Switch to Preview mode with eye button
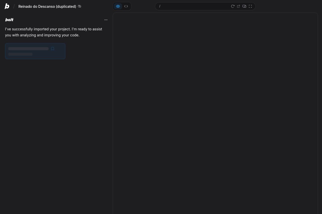The height and width of the screenshot is (214, 322). click(118, 6)
